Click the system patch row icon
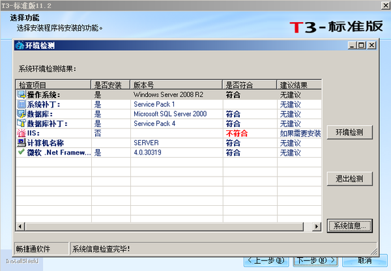 point(22,104)
